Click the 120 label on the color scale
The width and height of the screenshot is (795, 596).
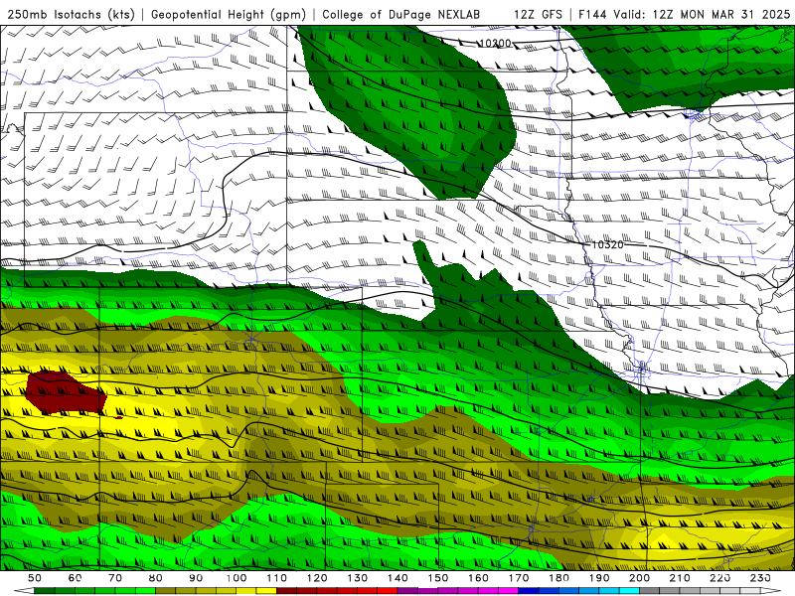(317, 578)
